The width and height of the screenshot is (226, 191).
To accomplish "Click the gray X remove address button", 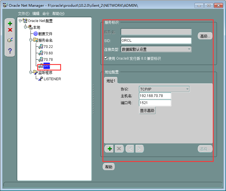I will pyautogui.click(x=119, y=149).
